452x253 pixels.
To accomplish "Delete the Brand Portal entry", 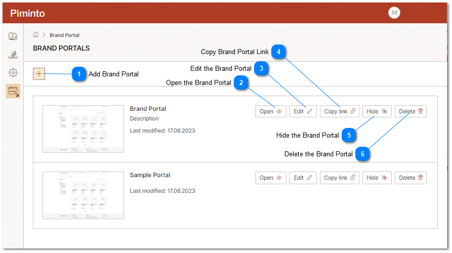I will coord(410,111).
